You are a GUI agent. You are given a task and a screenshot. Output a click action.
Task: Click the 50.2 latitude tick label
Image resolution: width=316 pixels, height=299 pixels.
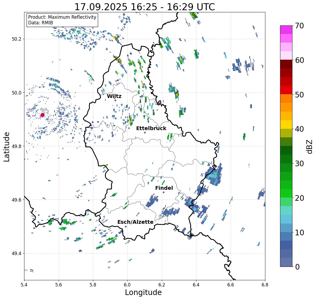(x=17, y=39)
